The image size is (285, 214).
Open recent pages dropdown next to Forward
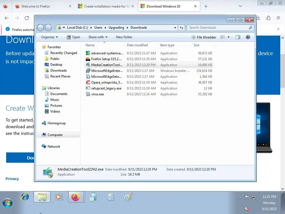coord(54,28)
